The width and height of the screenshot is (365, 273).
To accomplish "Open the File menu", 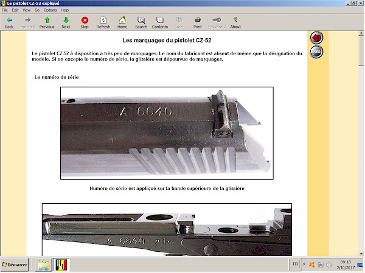I will coord(5,10).
